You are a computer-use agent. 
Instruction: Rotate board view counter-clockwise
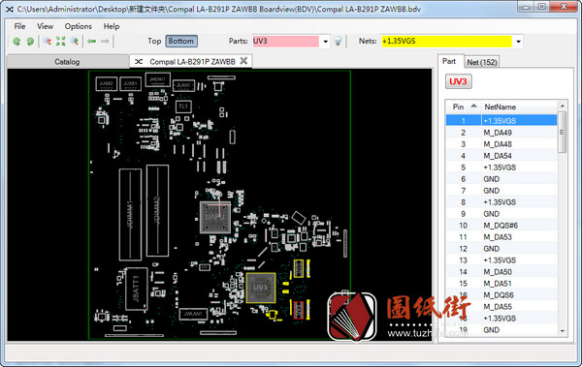[16, 41]
